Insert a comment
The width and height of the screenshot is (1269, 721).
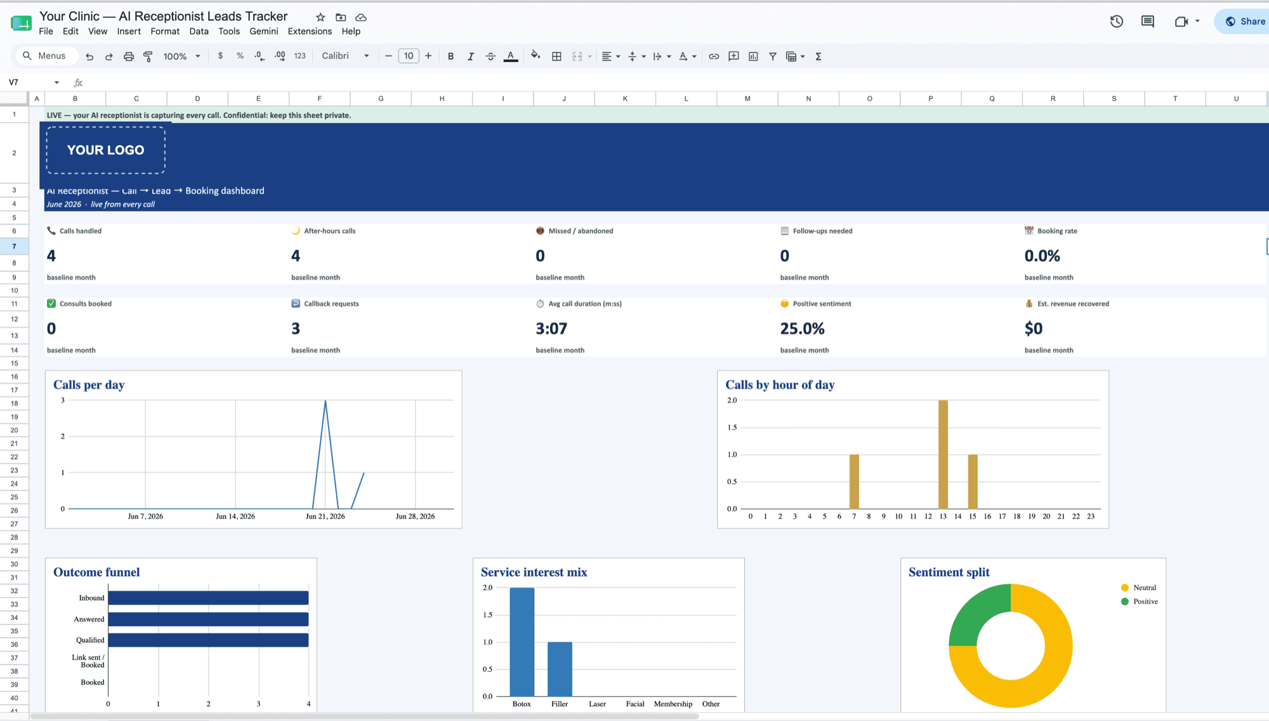(x=733, y=56)
